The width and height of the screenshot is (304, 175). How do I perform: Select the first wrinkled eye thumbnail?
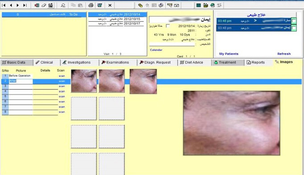pos(84,81)
